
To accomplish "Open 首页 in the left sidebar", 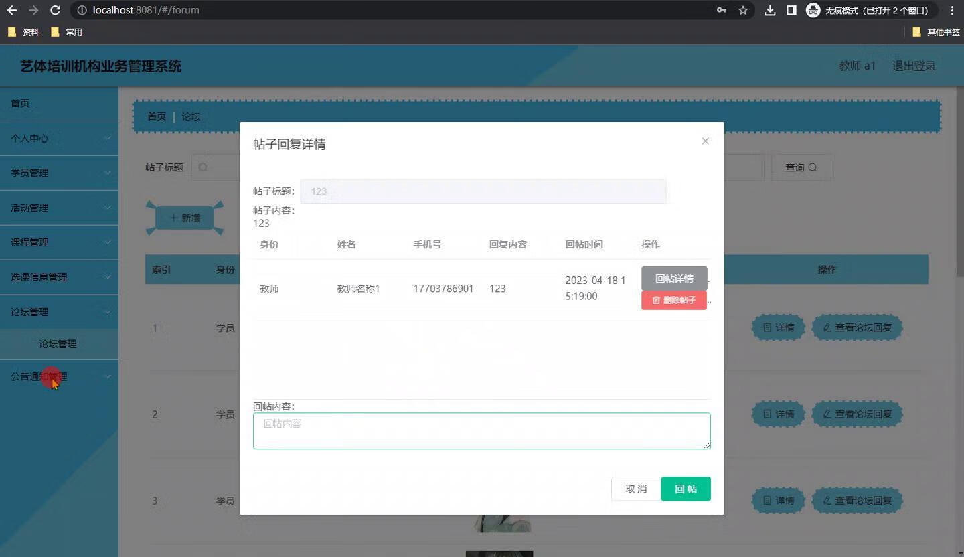I will coord(59,103).
